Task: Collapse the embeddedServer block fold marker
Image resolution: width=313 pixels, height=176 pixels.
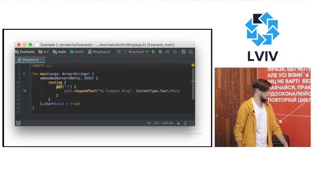Action: (x=30, y=78)
